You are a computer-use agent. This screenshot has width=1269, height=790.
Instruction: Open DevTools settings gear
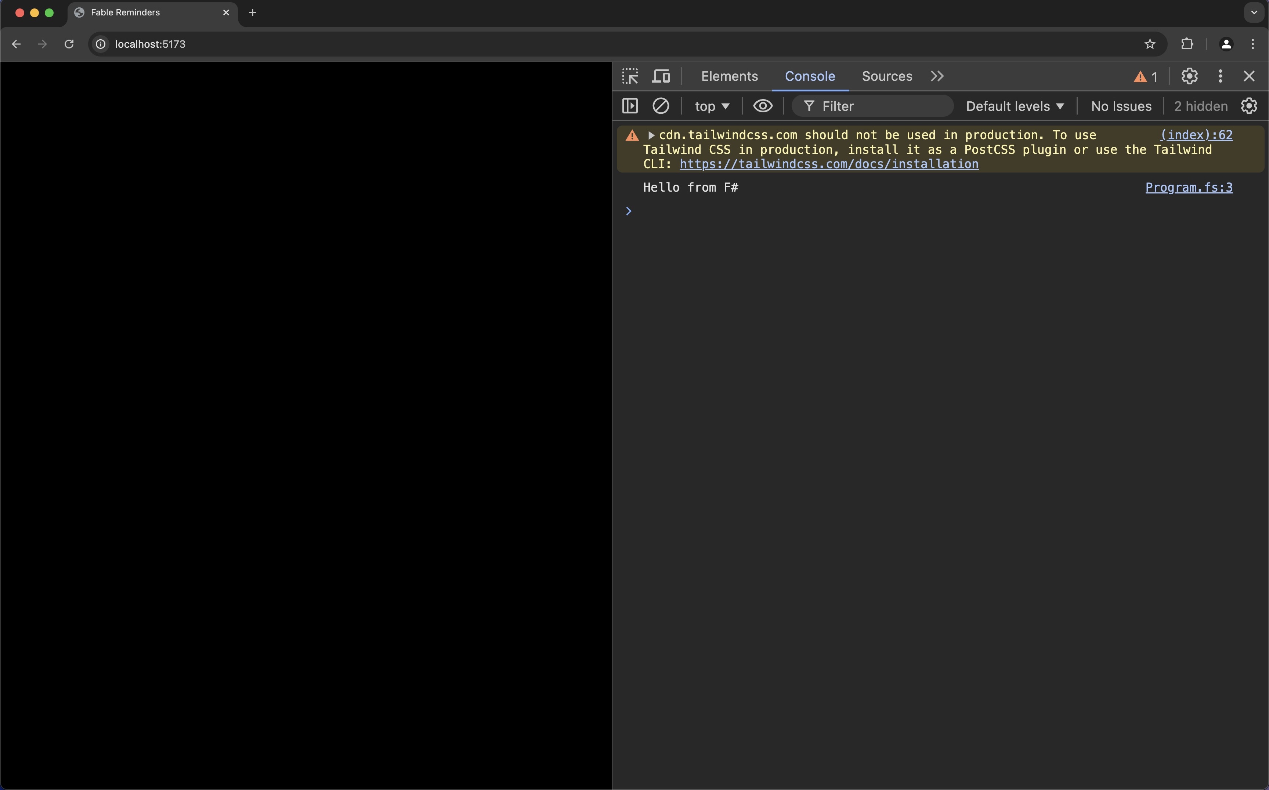(1189, 76)
